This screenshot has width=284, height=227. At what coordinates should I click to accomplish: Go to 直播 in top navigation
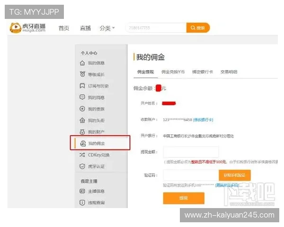[x=85, y=28]
